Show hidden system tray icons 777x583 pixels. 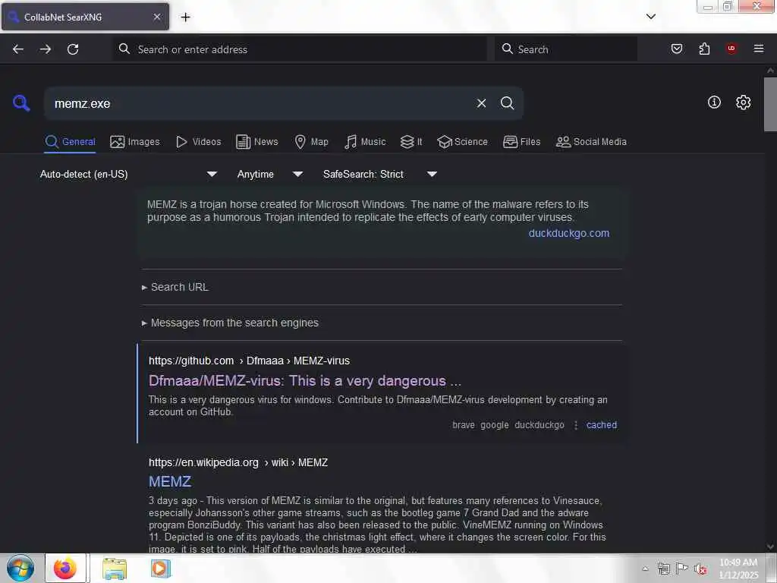[x=645, y=569]
